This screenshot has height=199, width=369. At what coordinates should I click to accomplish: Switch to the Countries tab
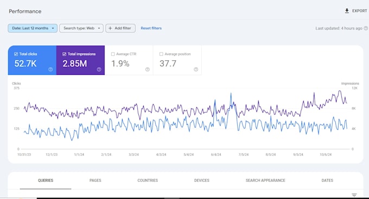(x=148, y=181)
